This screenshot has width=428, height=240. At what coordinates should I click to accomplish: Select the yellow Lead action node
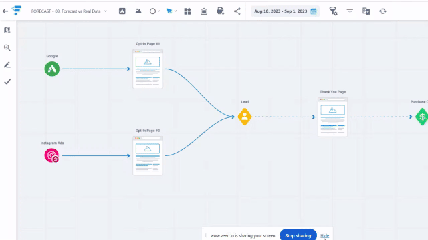pyautogui.click(x=245, y=117)
